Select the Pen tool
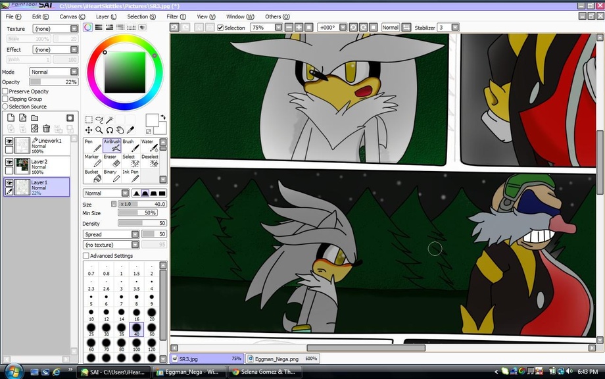 pyautogui.click(x=93, y=145)
